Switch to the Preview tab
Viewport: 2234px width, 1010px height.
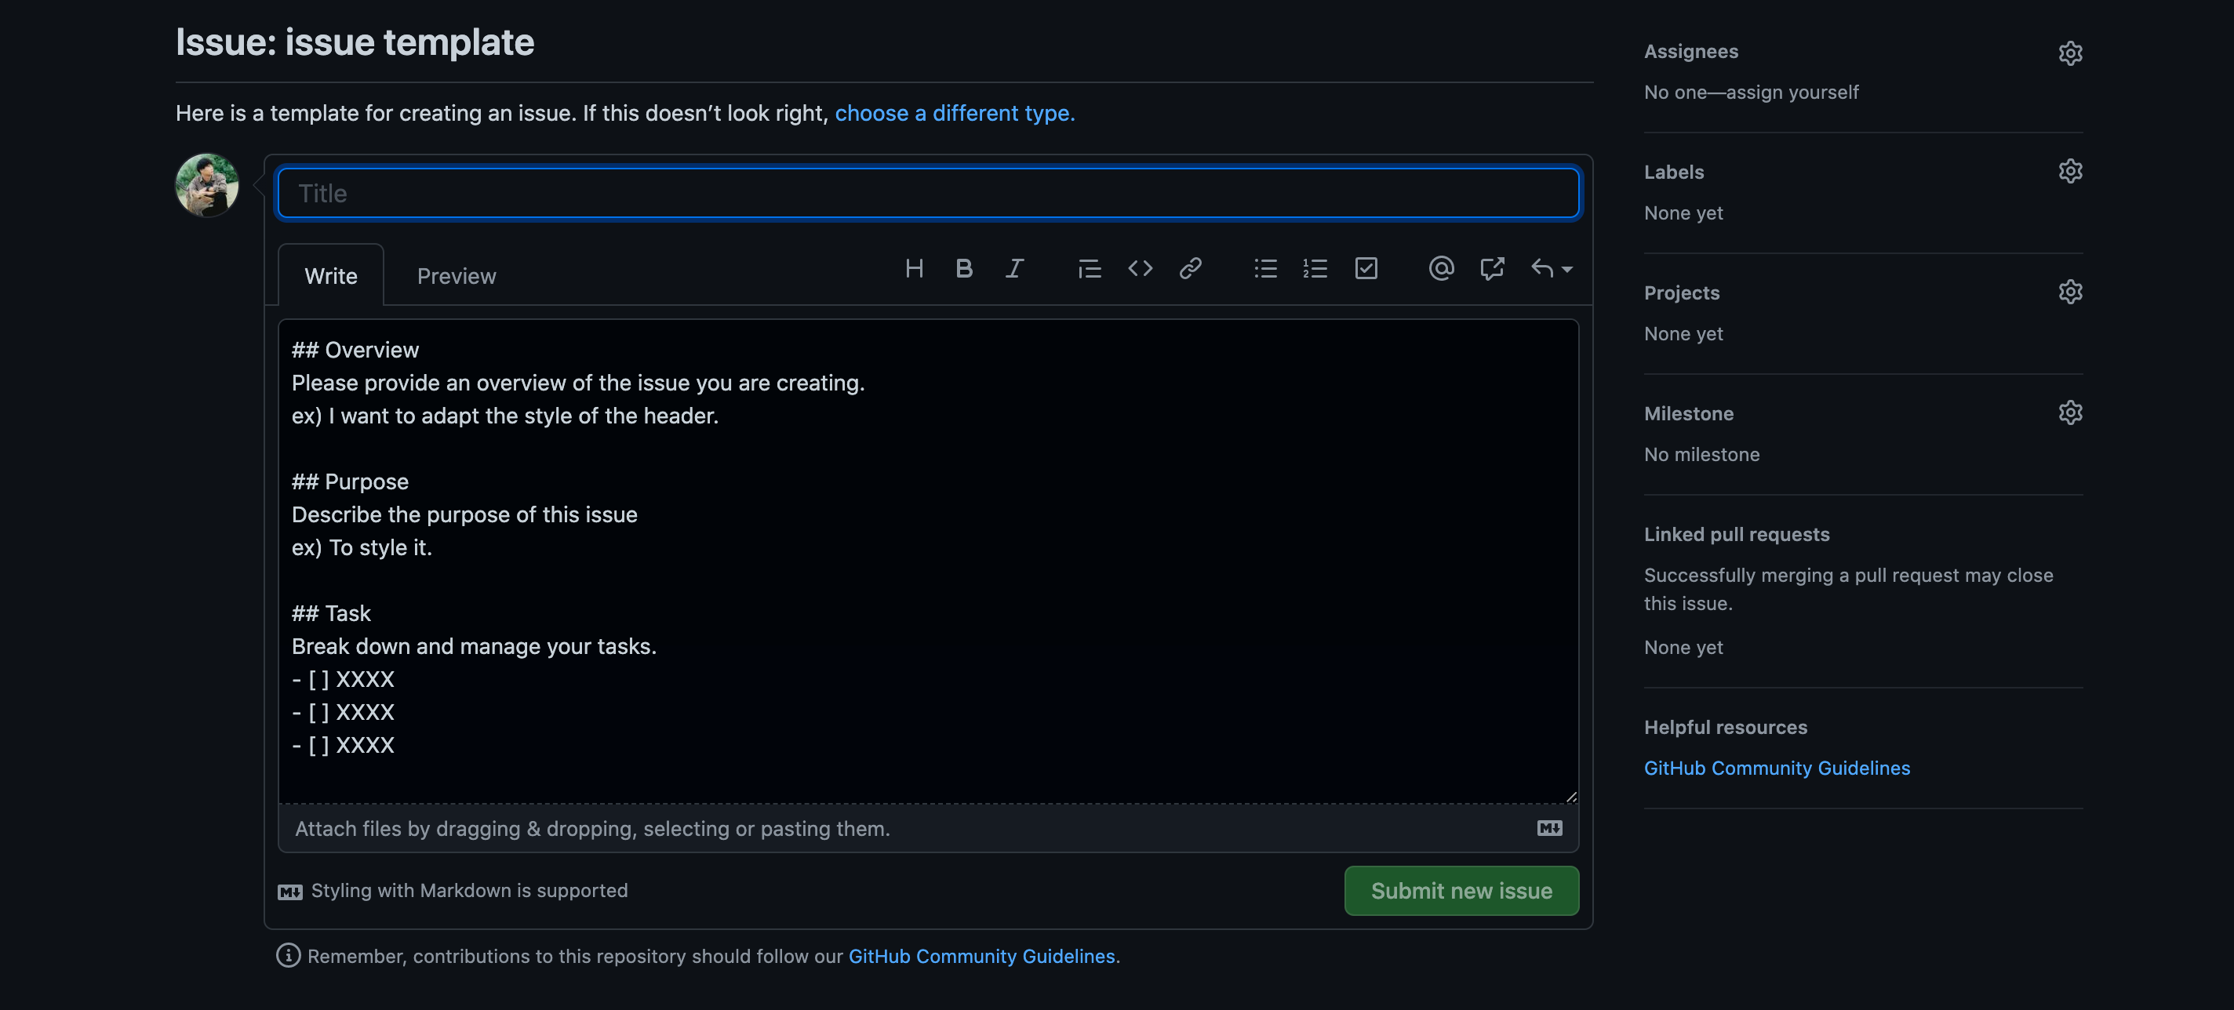click(457, 276)
